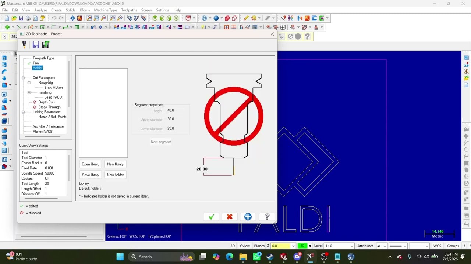Click the blue plus apply button

(248, 217)
